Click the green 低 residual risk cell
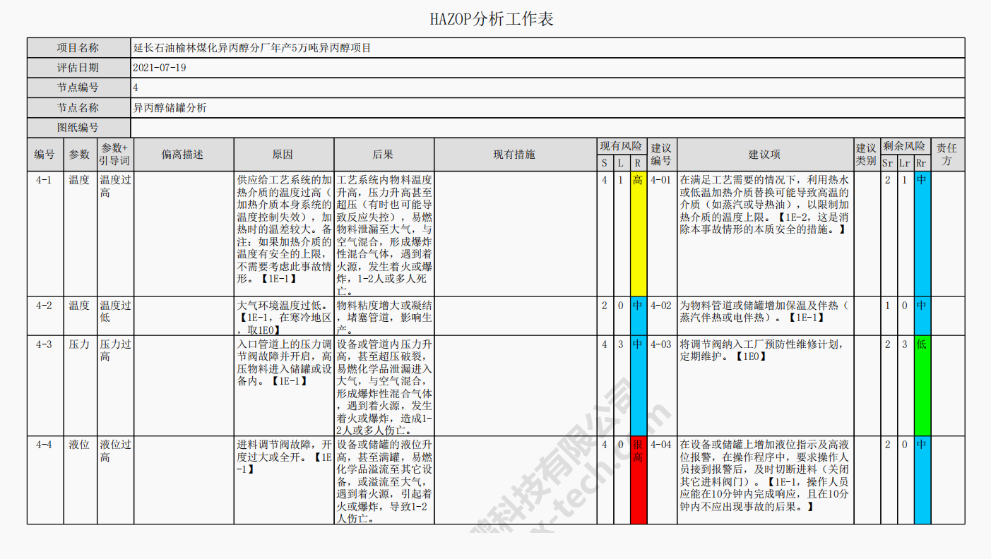Screen dimensions: 991x559 tap(922, 385)
